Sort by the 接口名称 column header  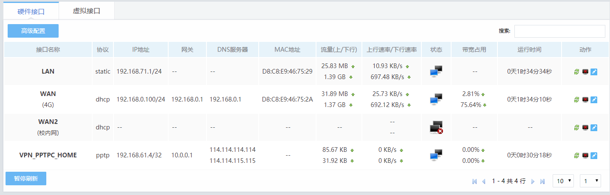point(48,49)
